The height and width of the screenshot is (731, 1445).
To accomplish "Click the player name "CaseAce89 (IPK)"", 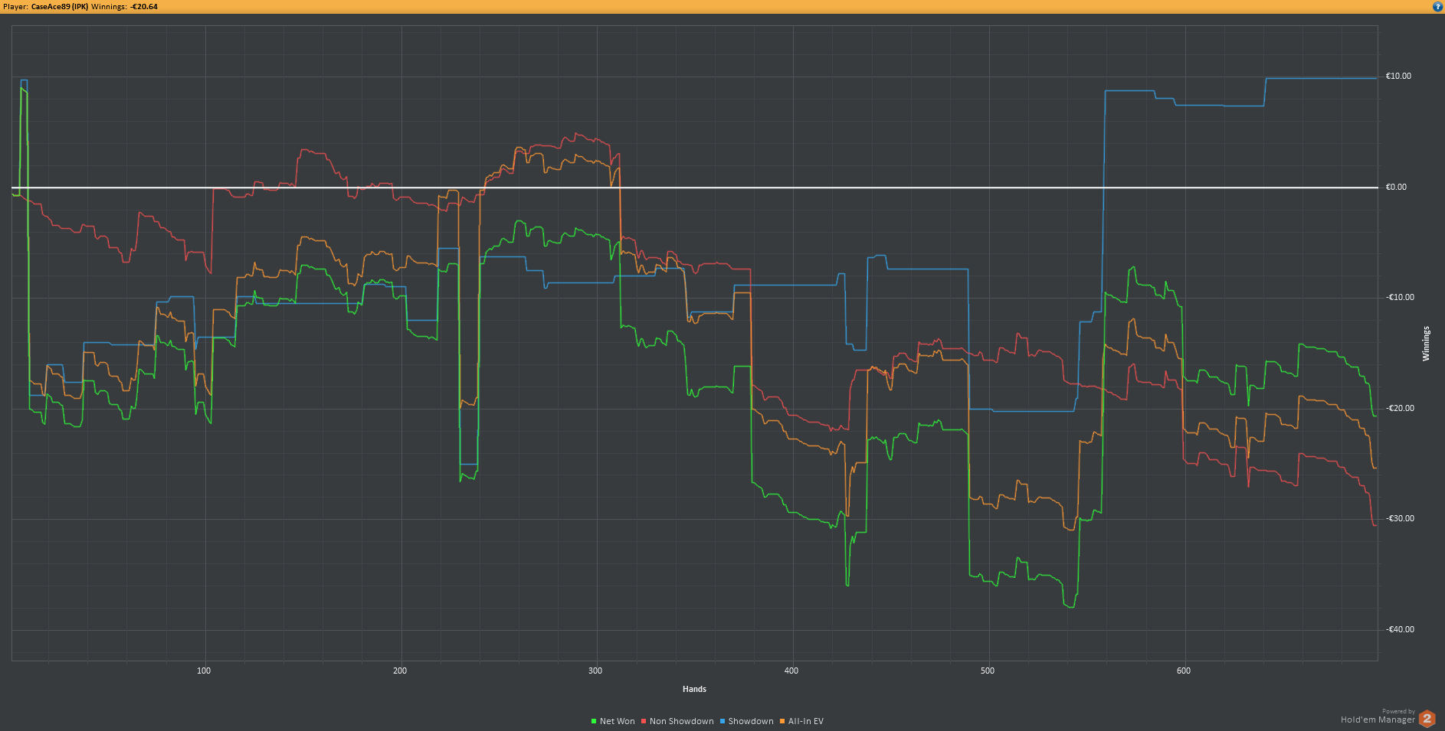I will pos(60,7).
